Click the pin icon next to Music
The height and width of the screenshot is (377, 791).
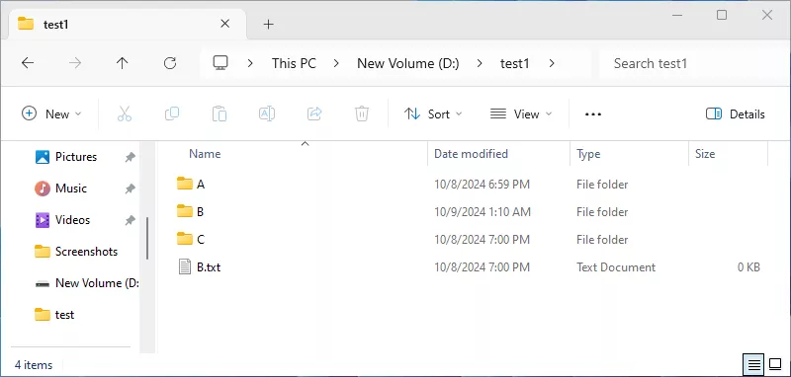click(130, 188)
